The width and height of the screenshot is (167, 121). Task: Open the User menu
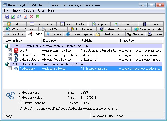click(41, 11)
